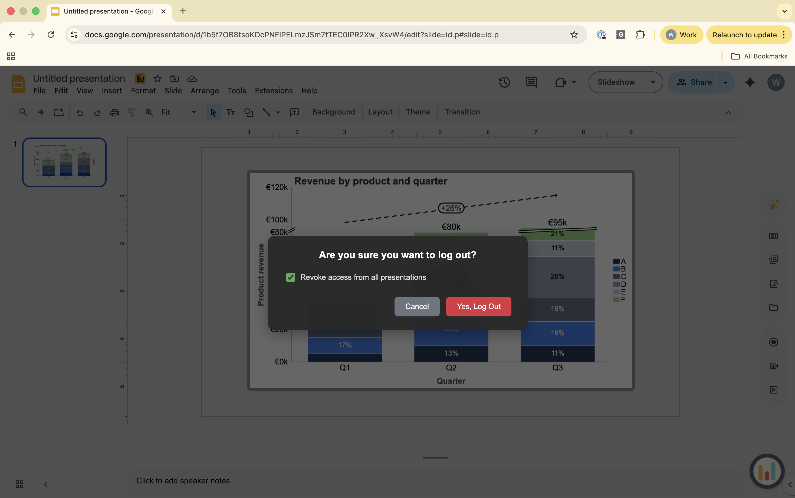Image resolution: width=795 pixels, height=498 pixels.
Task: Uncheck Revoke access from all presentations
Action: tap(290, 277)
